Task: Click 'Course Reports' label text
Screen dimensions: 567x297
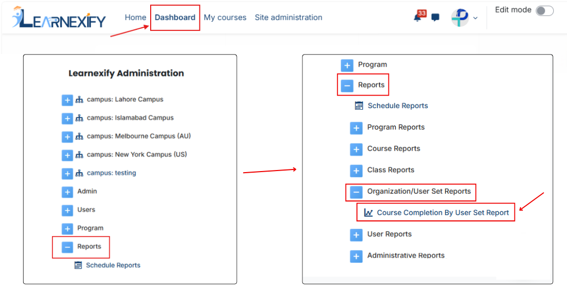Action: click(394, 148)
